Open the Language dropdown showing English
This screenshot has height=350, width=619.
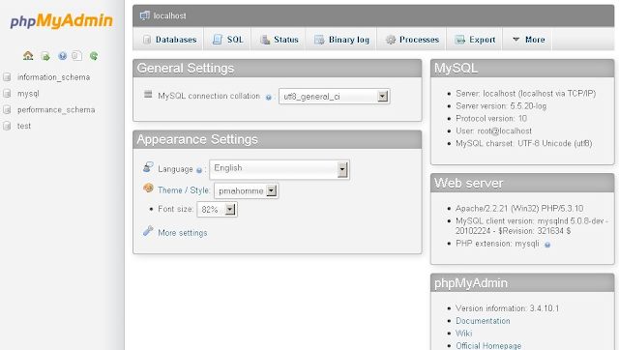(x=280, y=169)
